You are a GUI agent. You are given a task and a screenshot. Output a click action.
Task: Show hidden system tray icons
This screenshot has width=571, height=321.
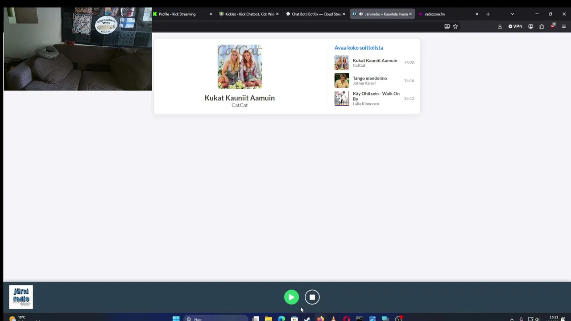[512, 319]
